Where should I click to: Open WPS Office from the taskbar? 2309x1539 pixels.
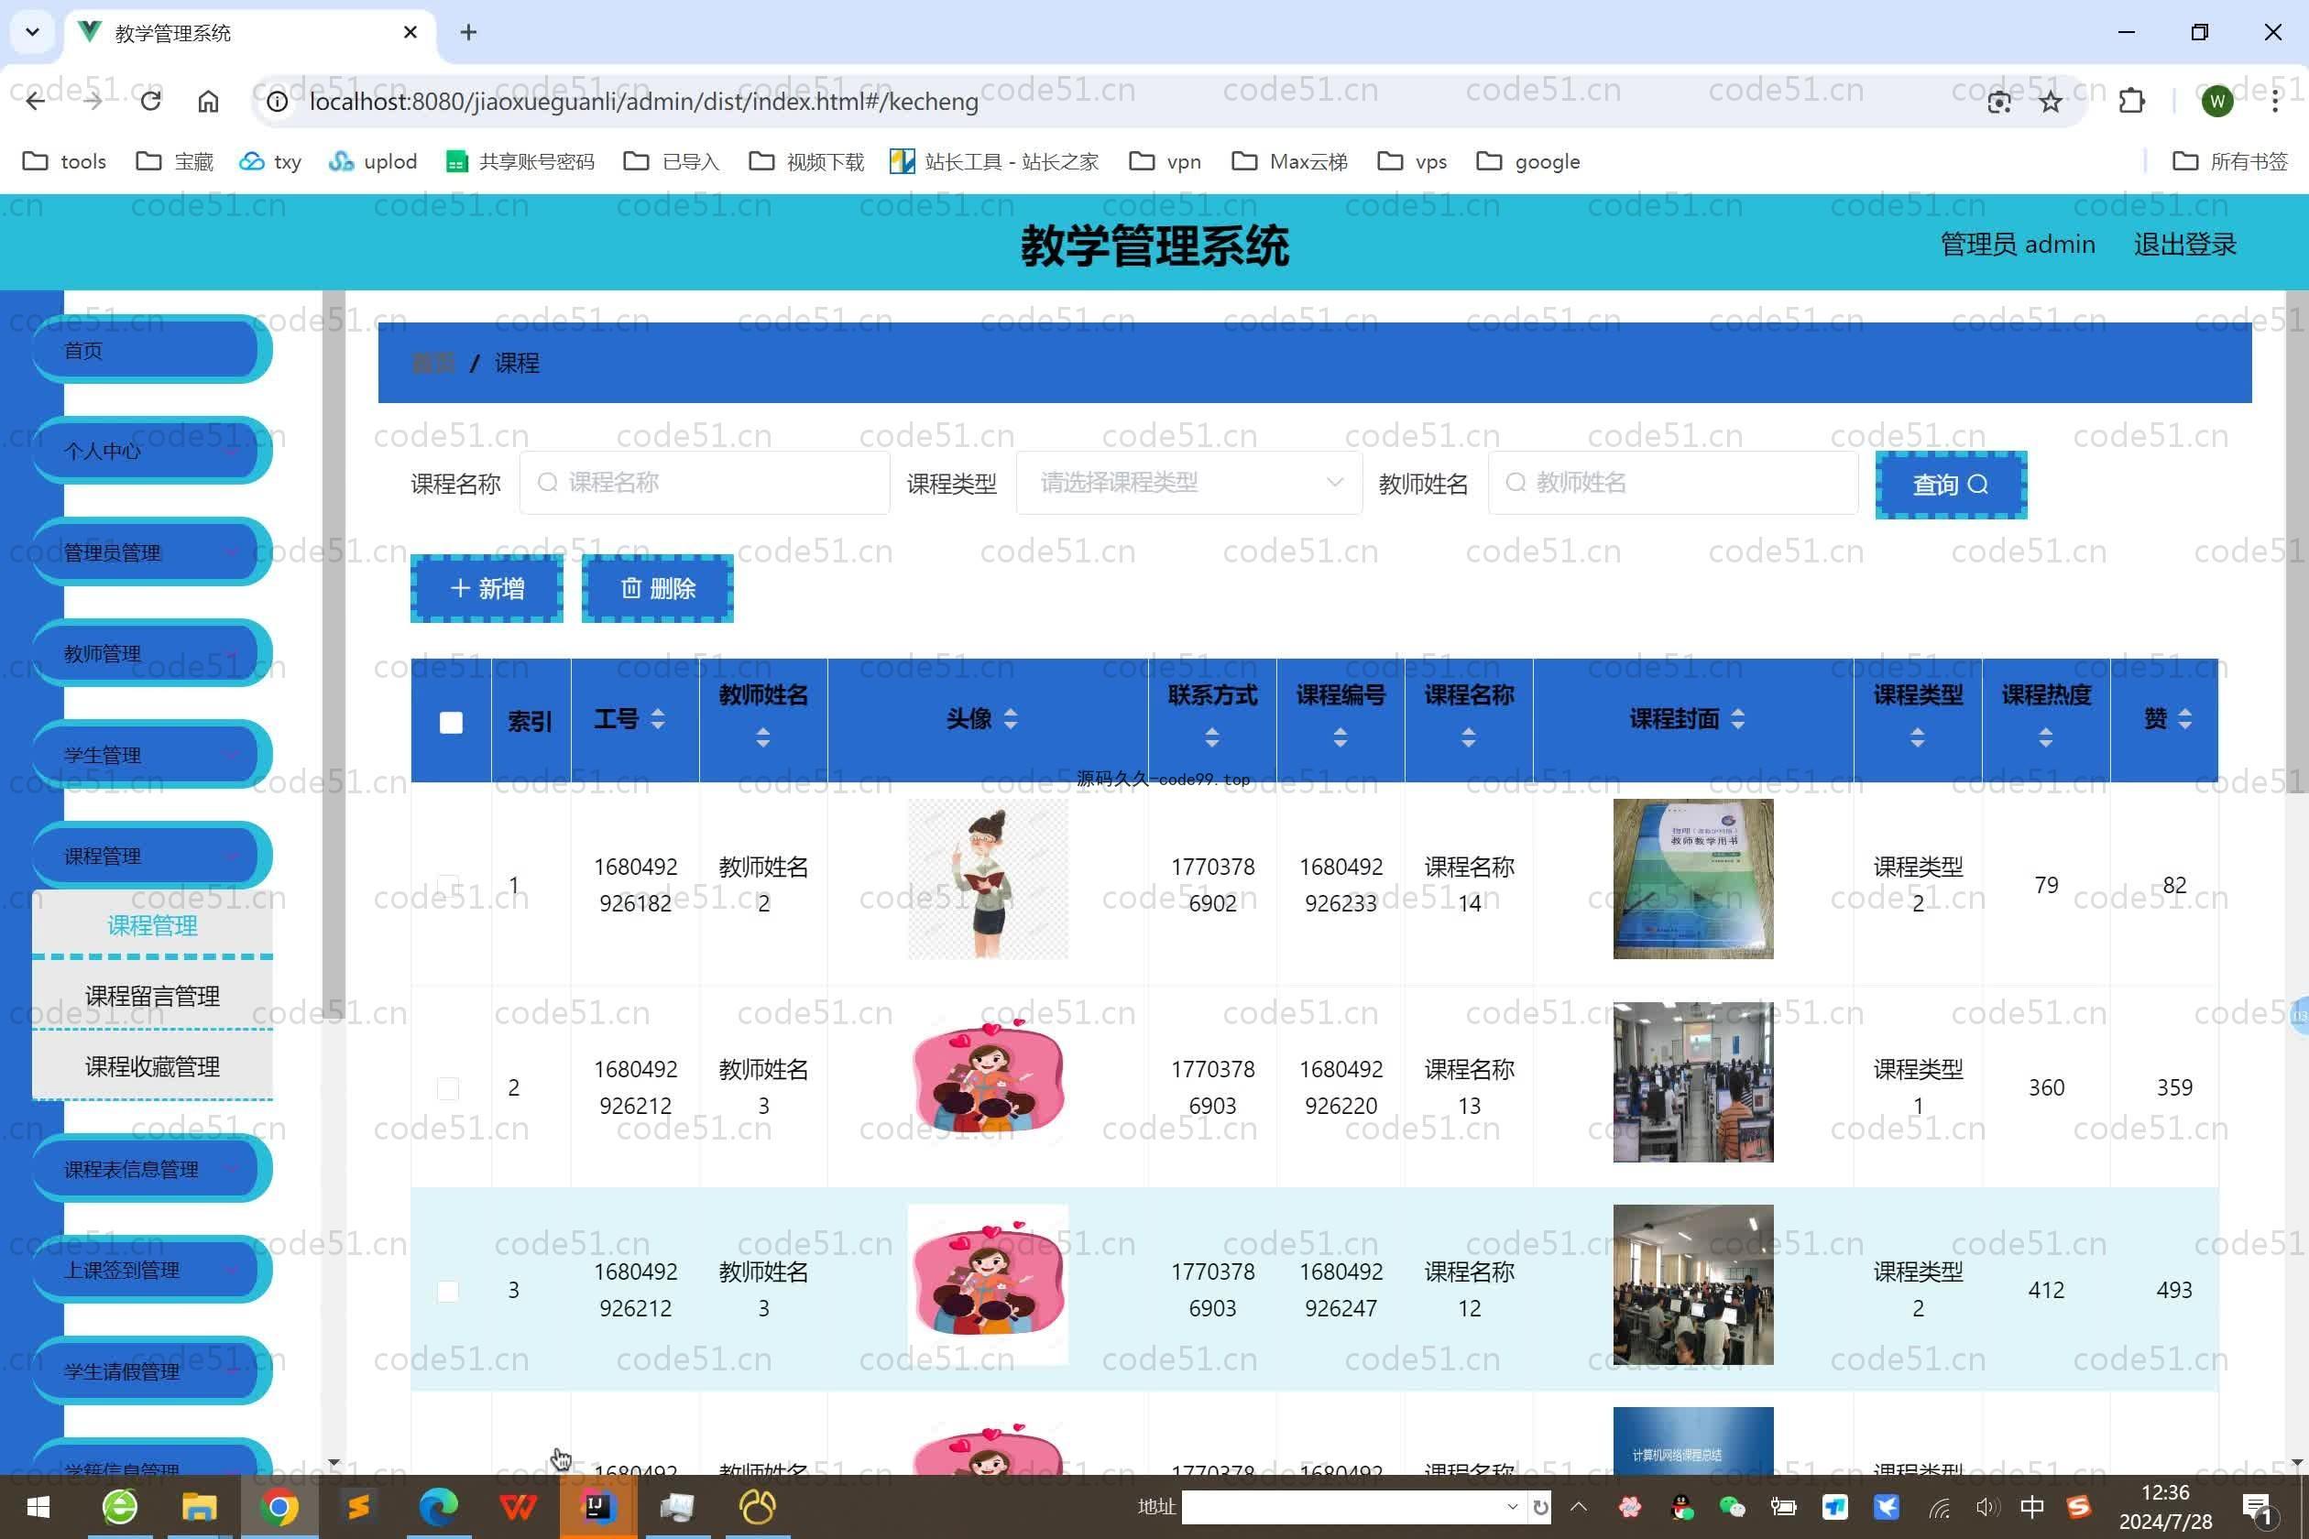(x=519, y=1507)
